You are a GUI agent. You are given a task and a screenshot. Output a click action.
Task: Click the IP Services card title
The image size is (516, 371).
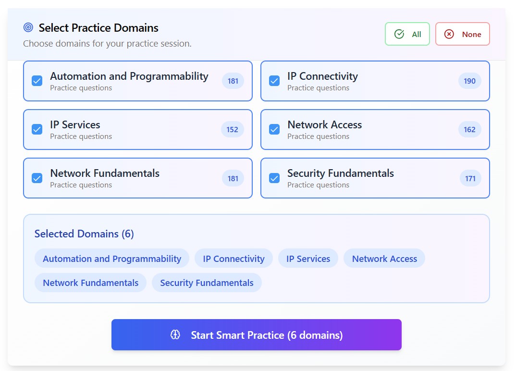75,125
